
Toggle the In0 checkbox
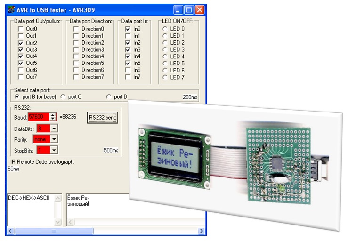[128, 29]
